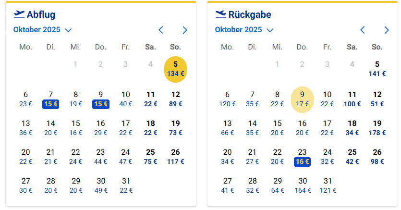This screenshot has height=210, width=401.
Task: Select October 23 return for 16 €
Action: click(x=302, y=157)
